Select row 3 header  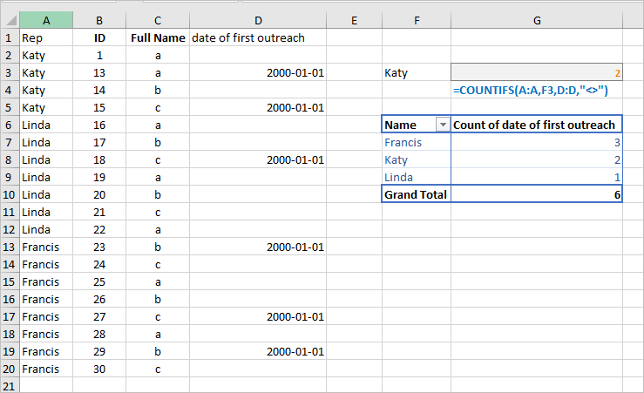click(10, 72)
